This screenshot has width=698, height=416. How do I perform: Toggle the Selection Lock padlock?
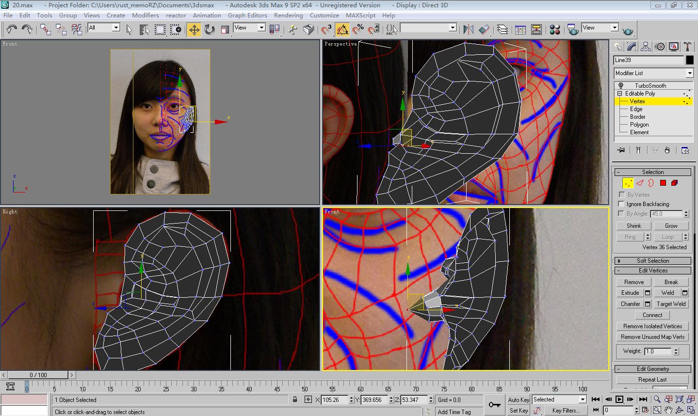[x=295, y=400]
